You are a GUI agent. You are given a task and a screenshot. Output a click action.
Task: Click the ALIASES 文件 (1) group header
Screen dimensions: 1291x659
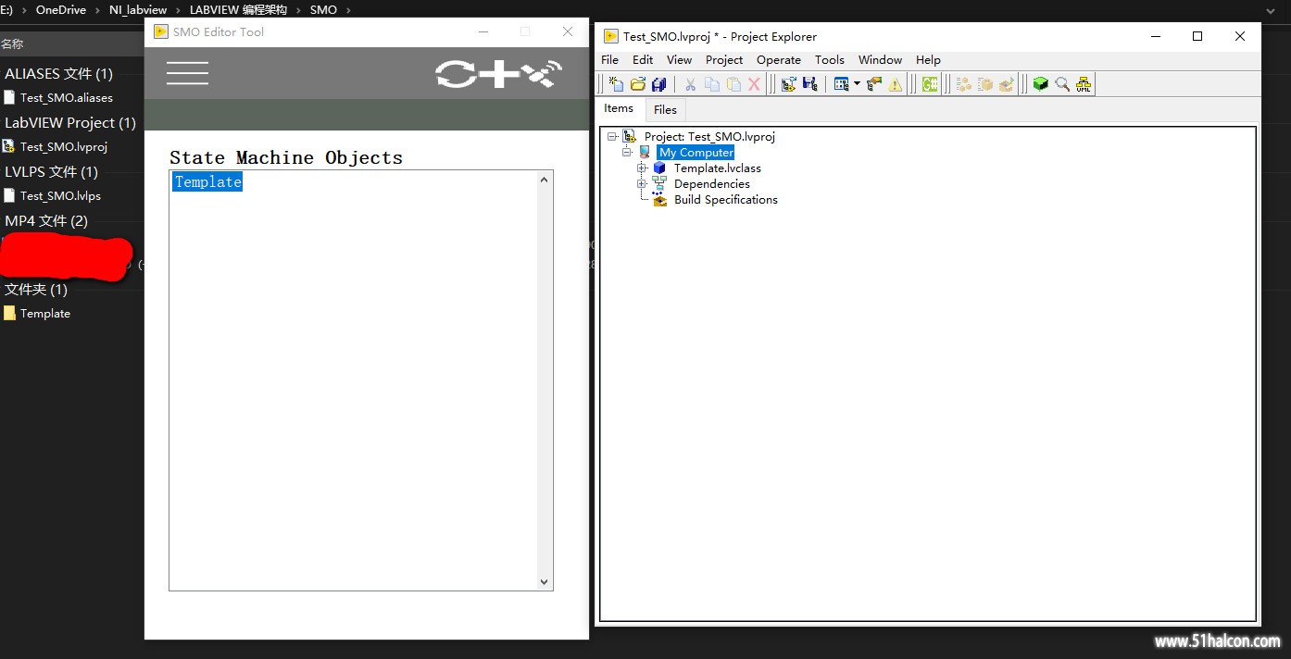pos(58,73)
